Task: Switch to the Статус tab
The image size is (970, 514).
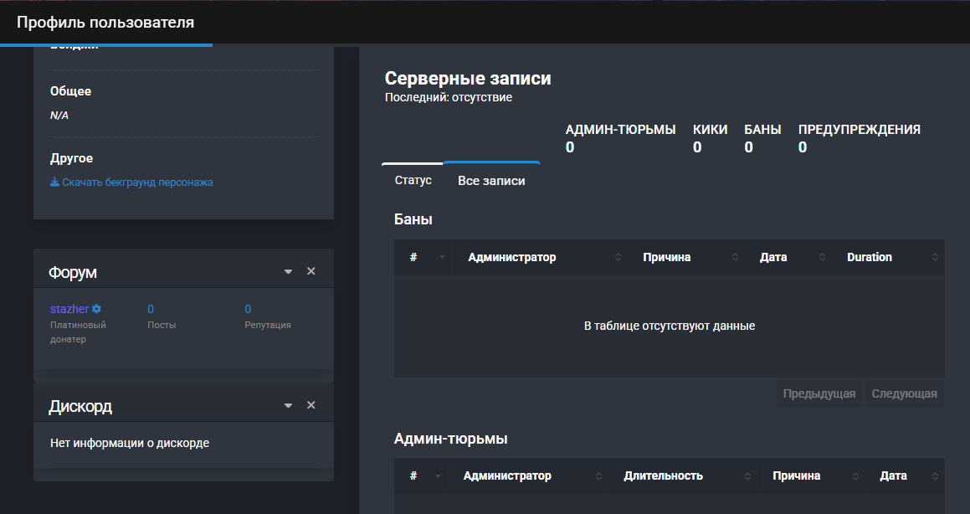Action: tap(413, 180)
